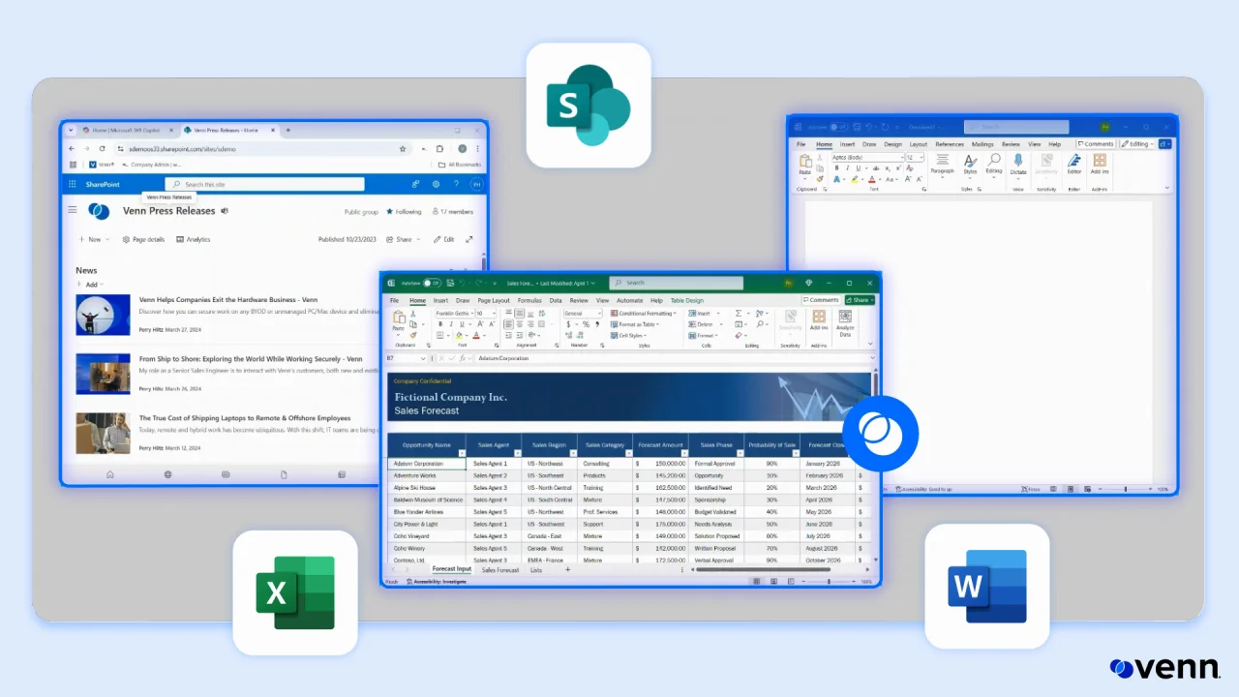Open the From Ship to Shore article thumbnail
The width and height of the screenshot is (1239, 697).
[103, 374]
